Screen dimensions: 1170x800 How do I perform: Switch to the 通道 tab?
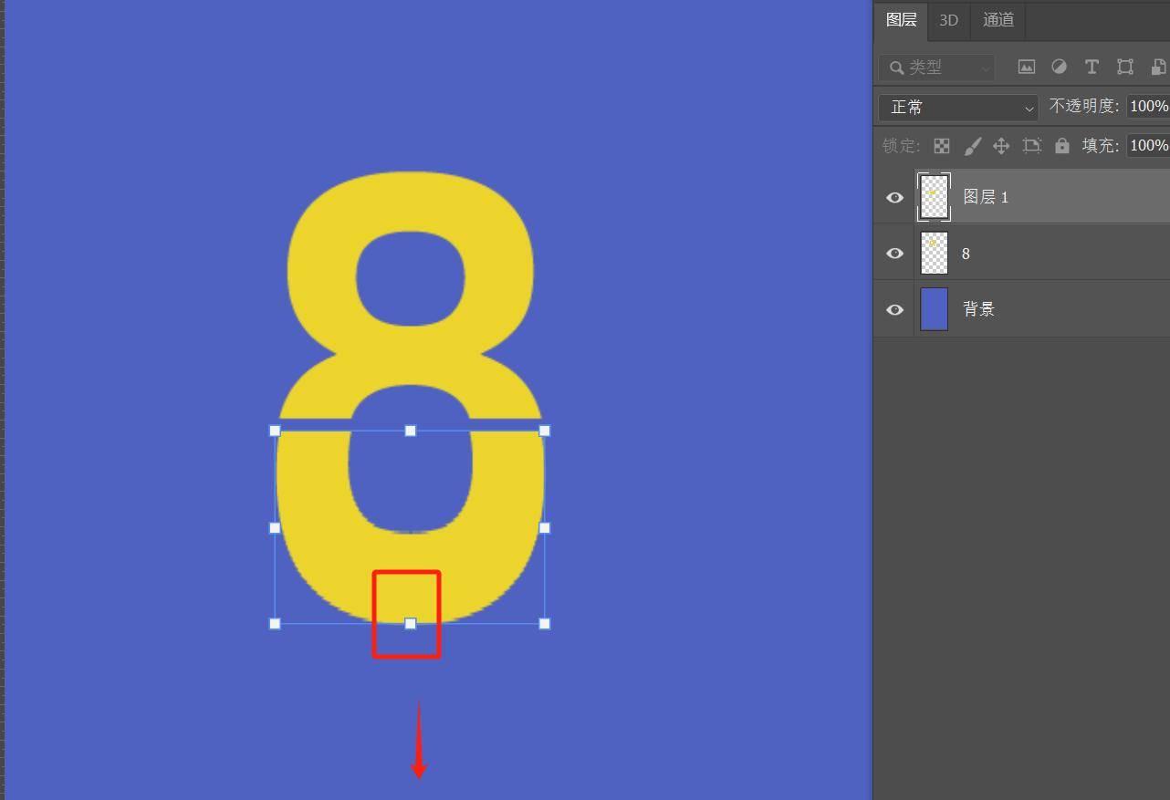coord(998,20)
